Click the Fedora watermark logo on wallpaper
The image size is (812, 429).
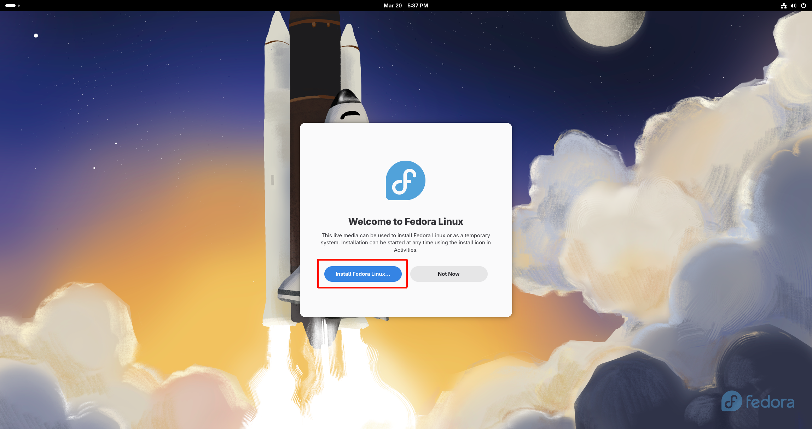(x=731, y=401)
